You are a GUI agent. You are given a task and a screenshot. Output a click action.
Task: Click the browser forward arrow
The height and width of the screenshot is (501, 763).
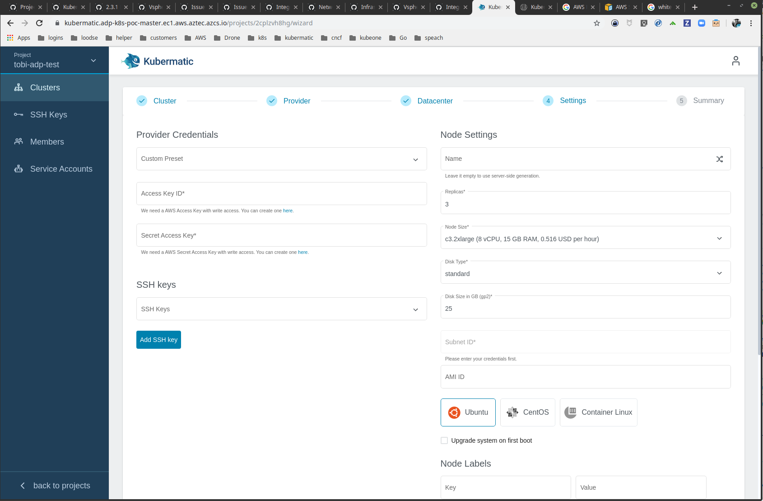pos(25,23)
